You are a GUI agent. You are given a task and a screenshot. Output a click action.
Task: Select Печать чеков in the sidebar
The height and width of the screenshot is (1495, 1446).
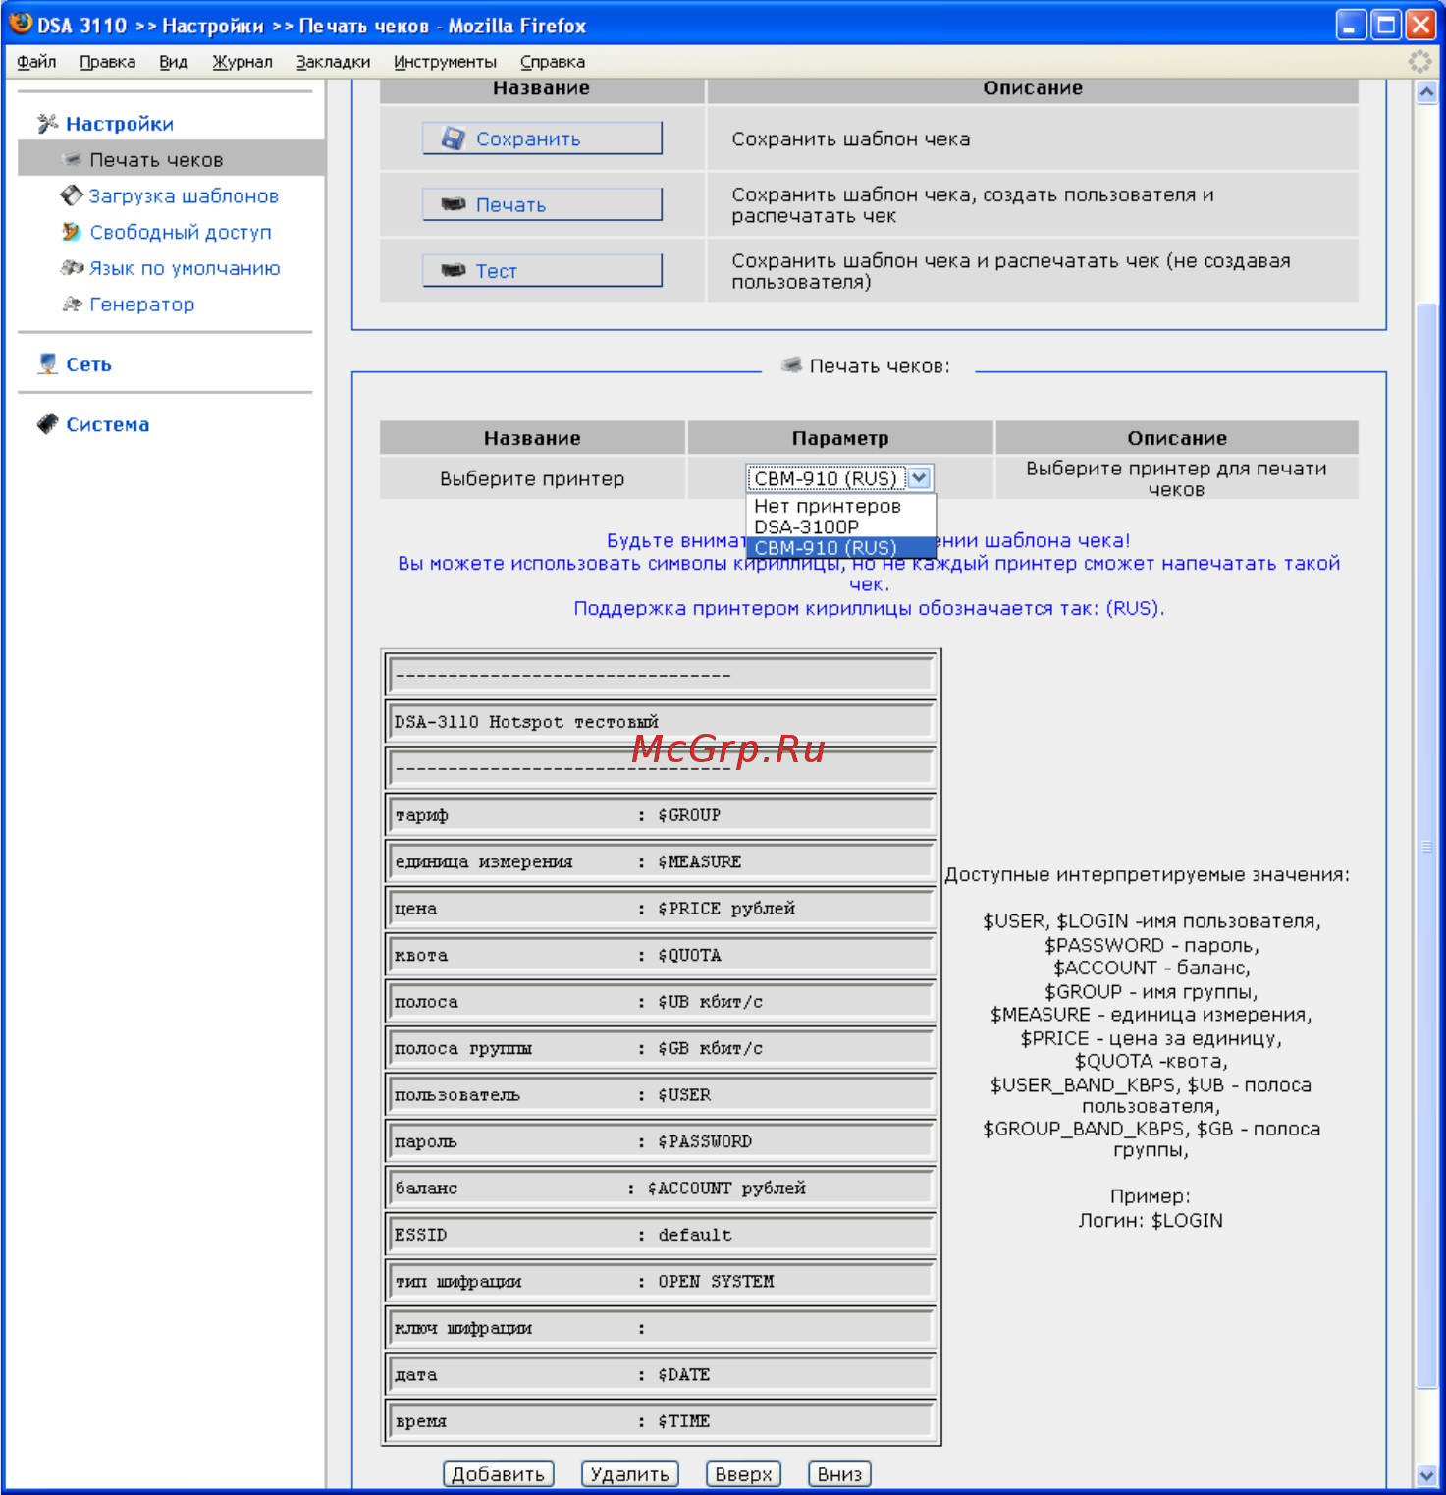[171, 159]
